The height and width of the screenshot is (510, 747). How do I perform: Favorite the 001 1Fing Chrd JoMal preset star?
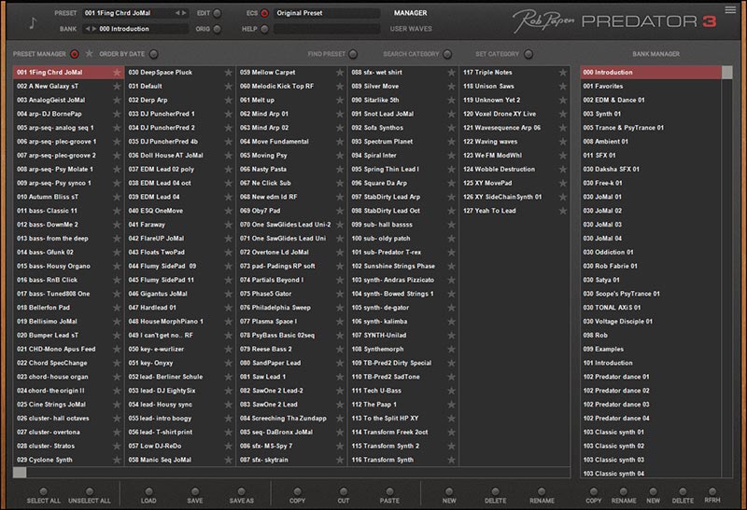(x=117, y=73)
